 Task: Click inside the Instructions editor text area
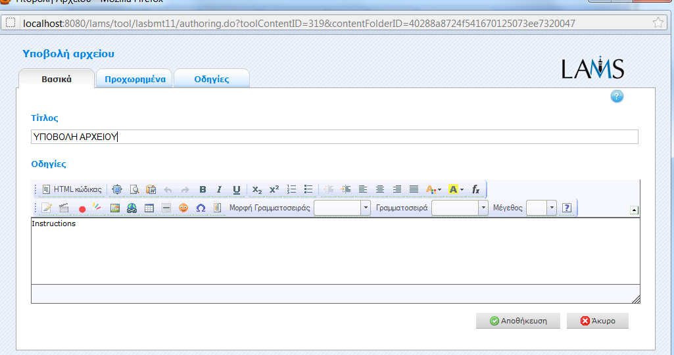coord(335,251)
